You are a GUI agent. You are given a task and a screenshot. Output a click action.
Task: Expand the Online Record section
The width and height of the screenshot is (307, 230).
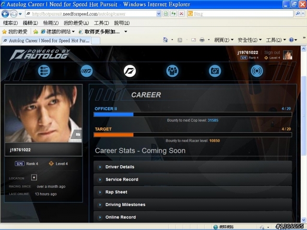tap(193, 217)
